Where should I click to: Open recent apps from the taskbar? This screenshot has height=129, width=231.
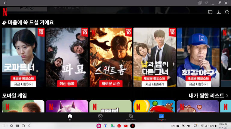click(17, 126)
